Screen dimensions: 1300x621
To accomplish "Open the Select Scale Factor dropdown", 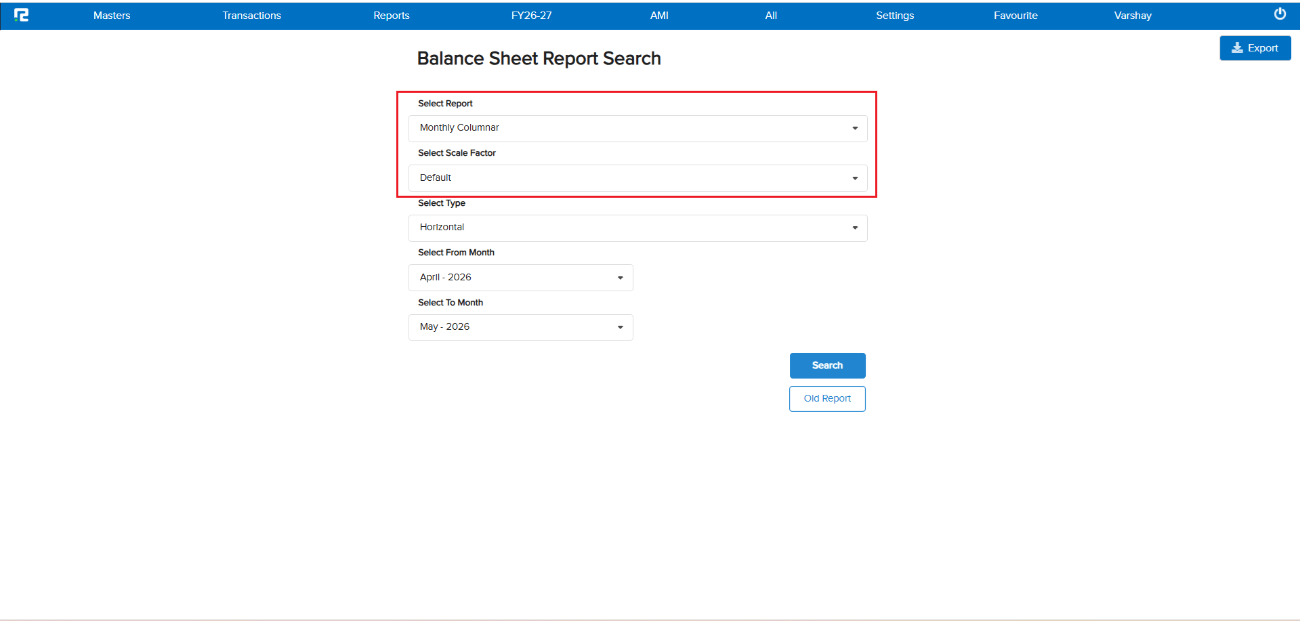I will tap(637, 178).
